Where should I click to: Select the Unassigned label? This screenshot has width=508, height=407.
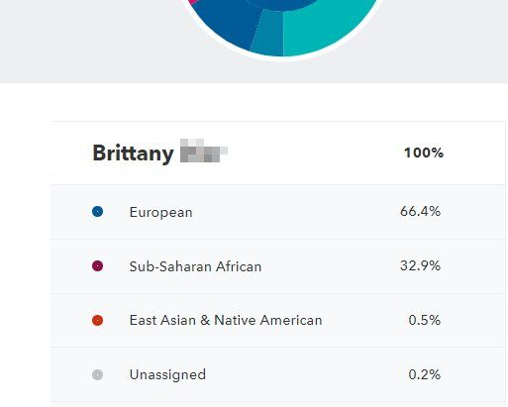point(167,374)
